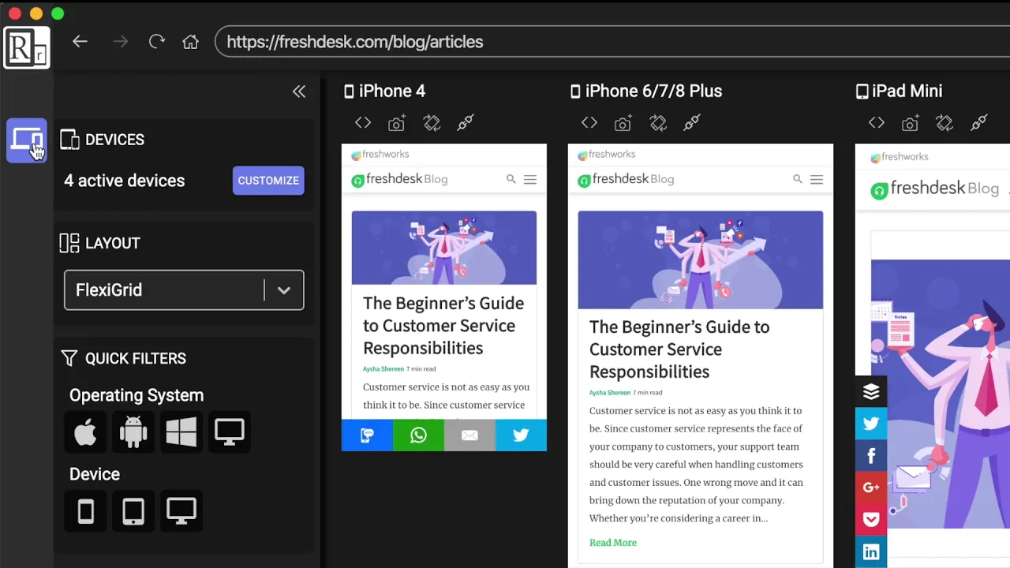Viewport: 1010px width, 568px height.
Task: Click article image in iPhone 4 preview
Action: [x=444, y=248]
